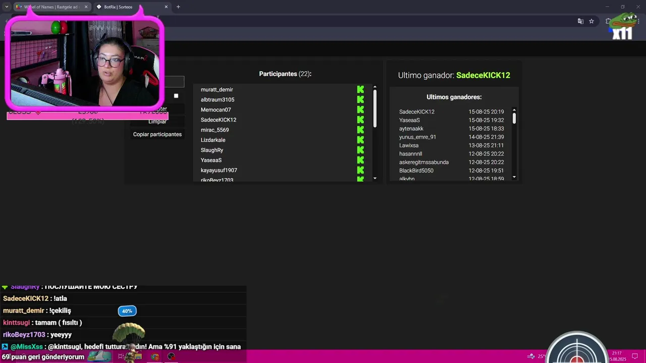The width and height of the screenshot is (646, 363).
Task: Select participant kayayusuf1907
Action: (x=219, y=170)
